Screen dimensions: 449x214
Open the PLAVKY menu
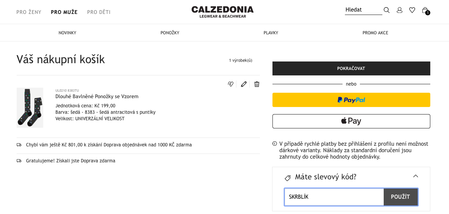(271, 33)
